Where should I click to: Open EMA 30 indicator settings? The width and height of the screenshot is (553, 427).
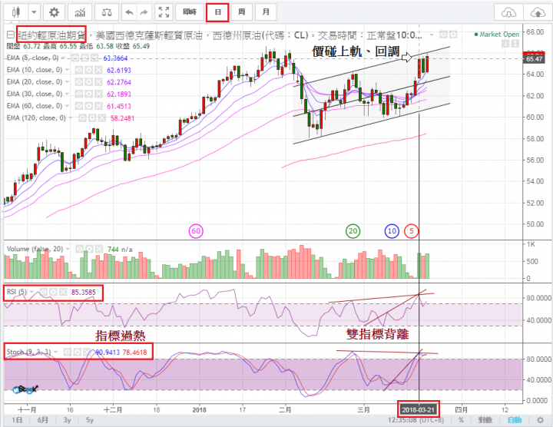coord(89,94)
